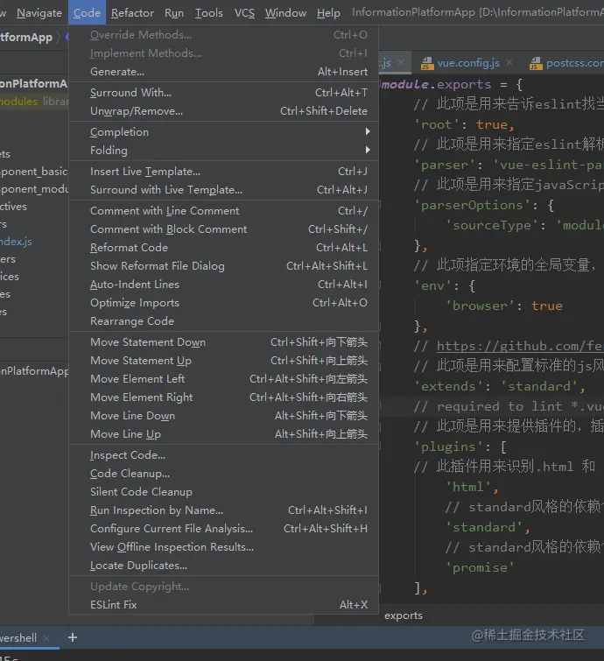Close the open Code menu
The width and height of the screenshot is (604, 661).
[x=87, y=13]
